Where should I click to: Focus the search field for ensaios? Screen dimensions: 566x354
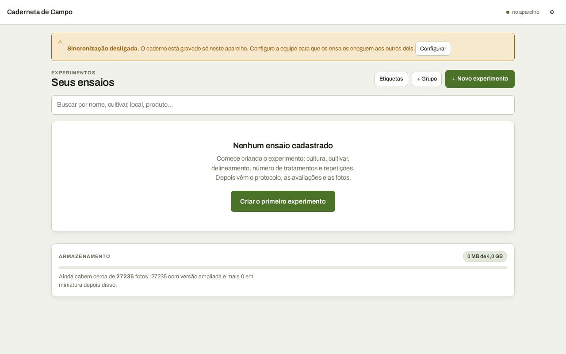(283, 105)
